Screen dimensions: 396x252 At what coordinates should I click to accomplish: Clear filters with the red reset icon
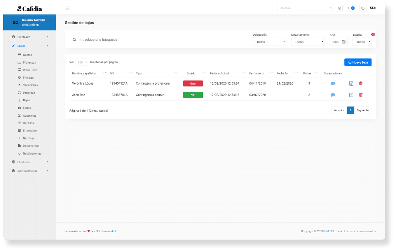coord(373,35)
